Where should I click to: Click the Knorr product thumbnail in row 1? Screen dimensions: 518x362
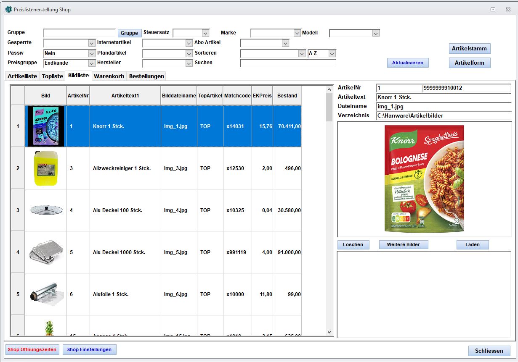tap(45, 126)
